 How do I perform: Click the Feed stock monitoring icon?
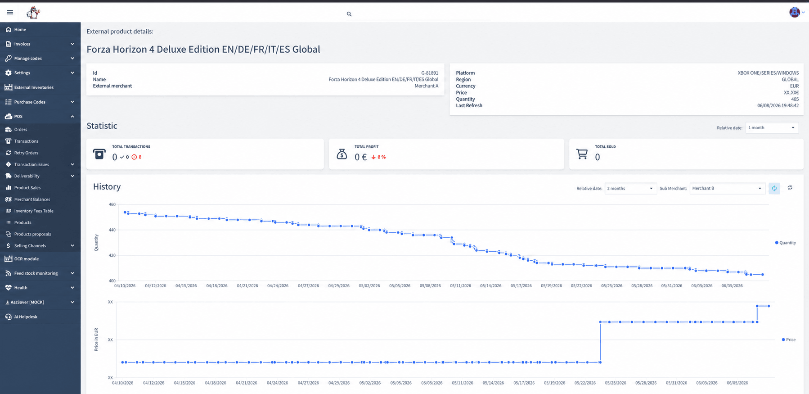pos(8,273)
